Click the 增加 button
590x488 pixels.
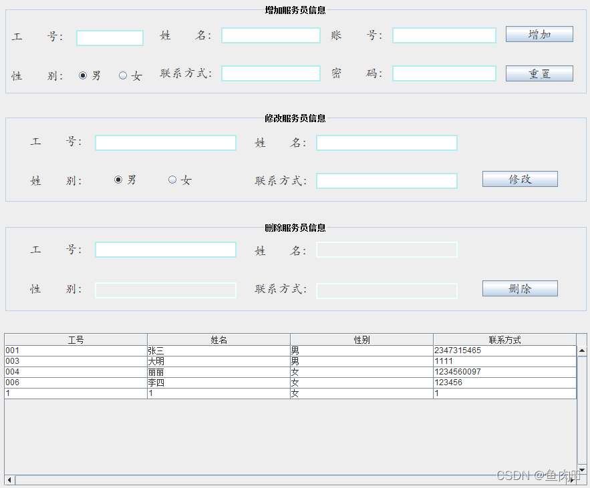point(539,34)
